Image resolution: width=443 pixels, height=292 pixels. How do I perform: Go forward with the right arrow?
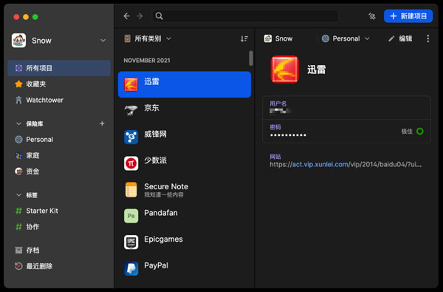click(140, 16)
